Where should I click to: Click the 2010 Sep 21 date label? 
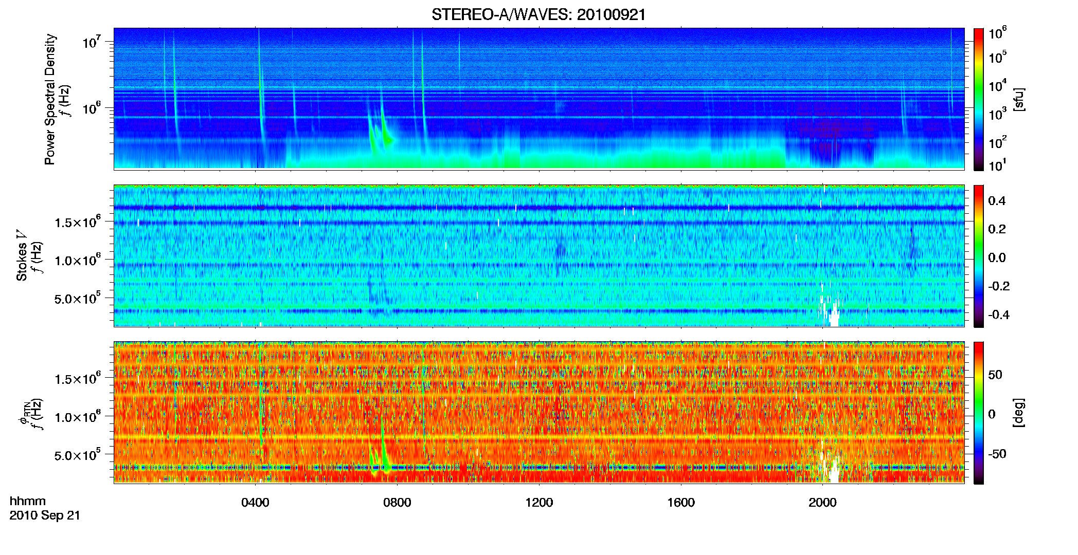pyautogui.click(x=45, y=515)
